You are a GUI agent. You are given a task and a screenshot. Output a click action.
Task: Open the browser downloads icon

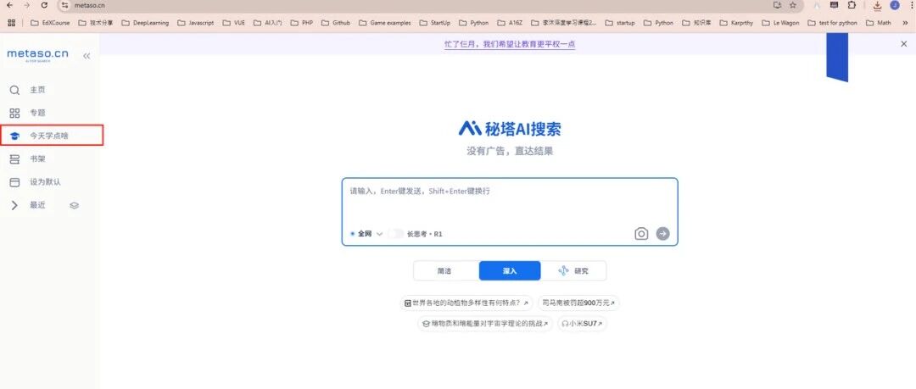877,5
